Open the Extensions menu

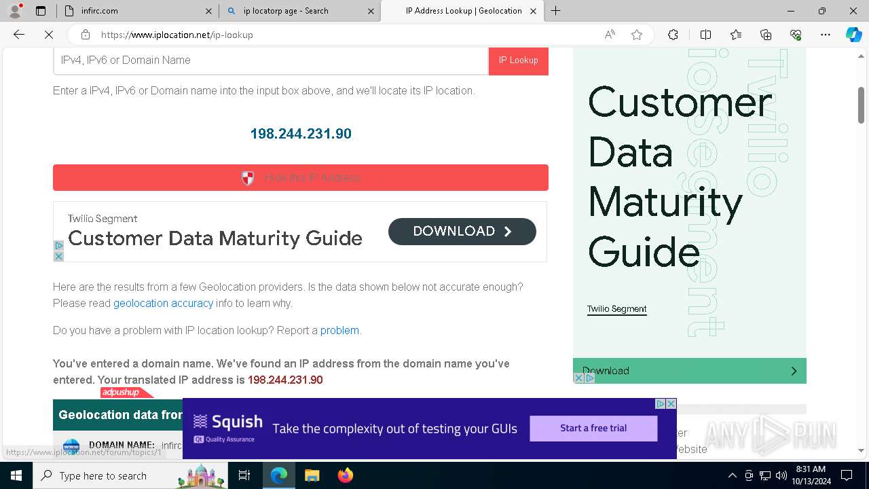coord(673,35)
